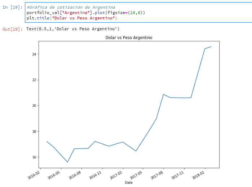Click the chart title Dolar vs Peso Argentino
252x187 pixels.
click(129, 37)
